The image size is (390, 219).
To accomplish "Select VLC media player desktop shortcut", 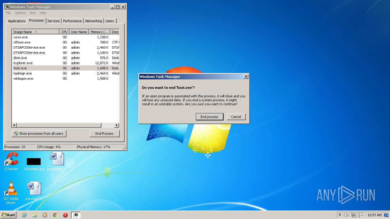I will point(11,193).
